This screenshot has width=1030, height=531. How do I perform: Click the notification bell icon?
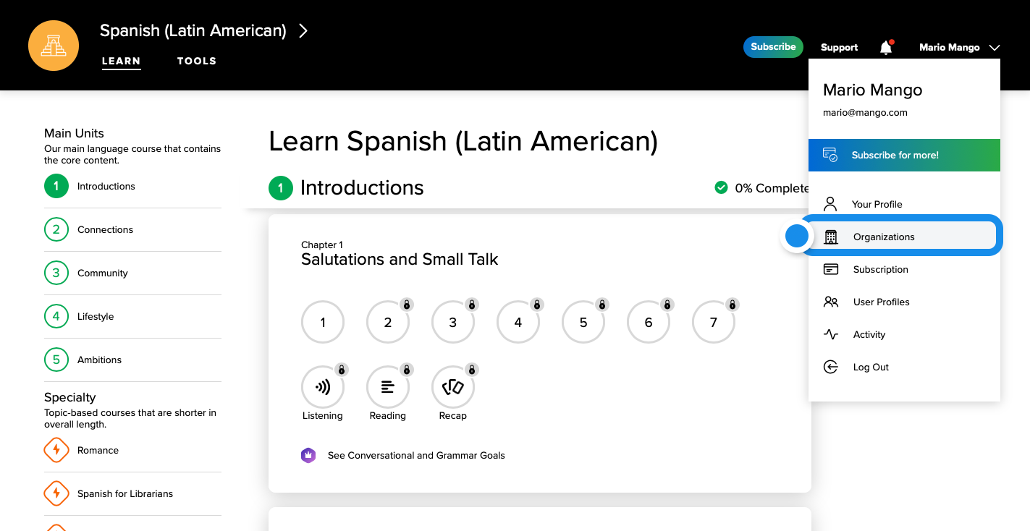pyautogui.click(x=885, y=46)
